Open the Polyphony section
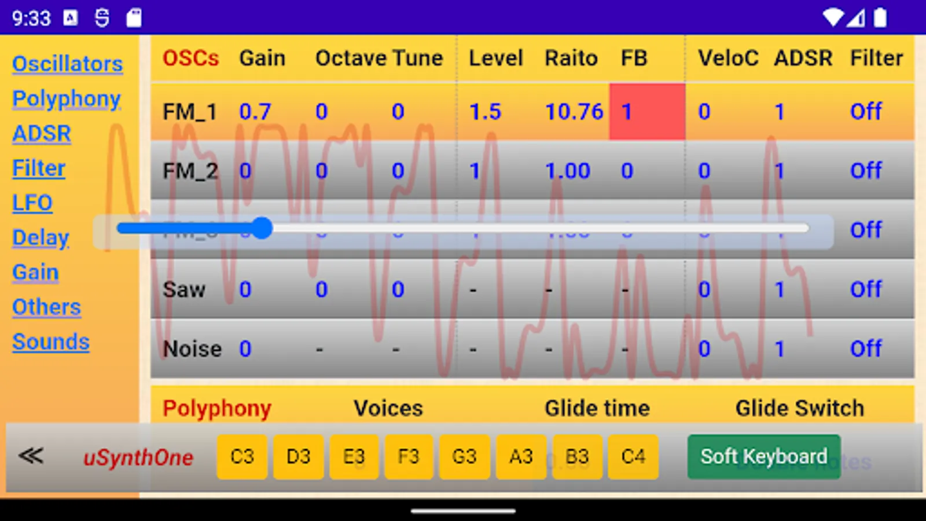This screenshot has height=521, width=926. pos(66,98)
